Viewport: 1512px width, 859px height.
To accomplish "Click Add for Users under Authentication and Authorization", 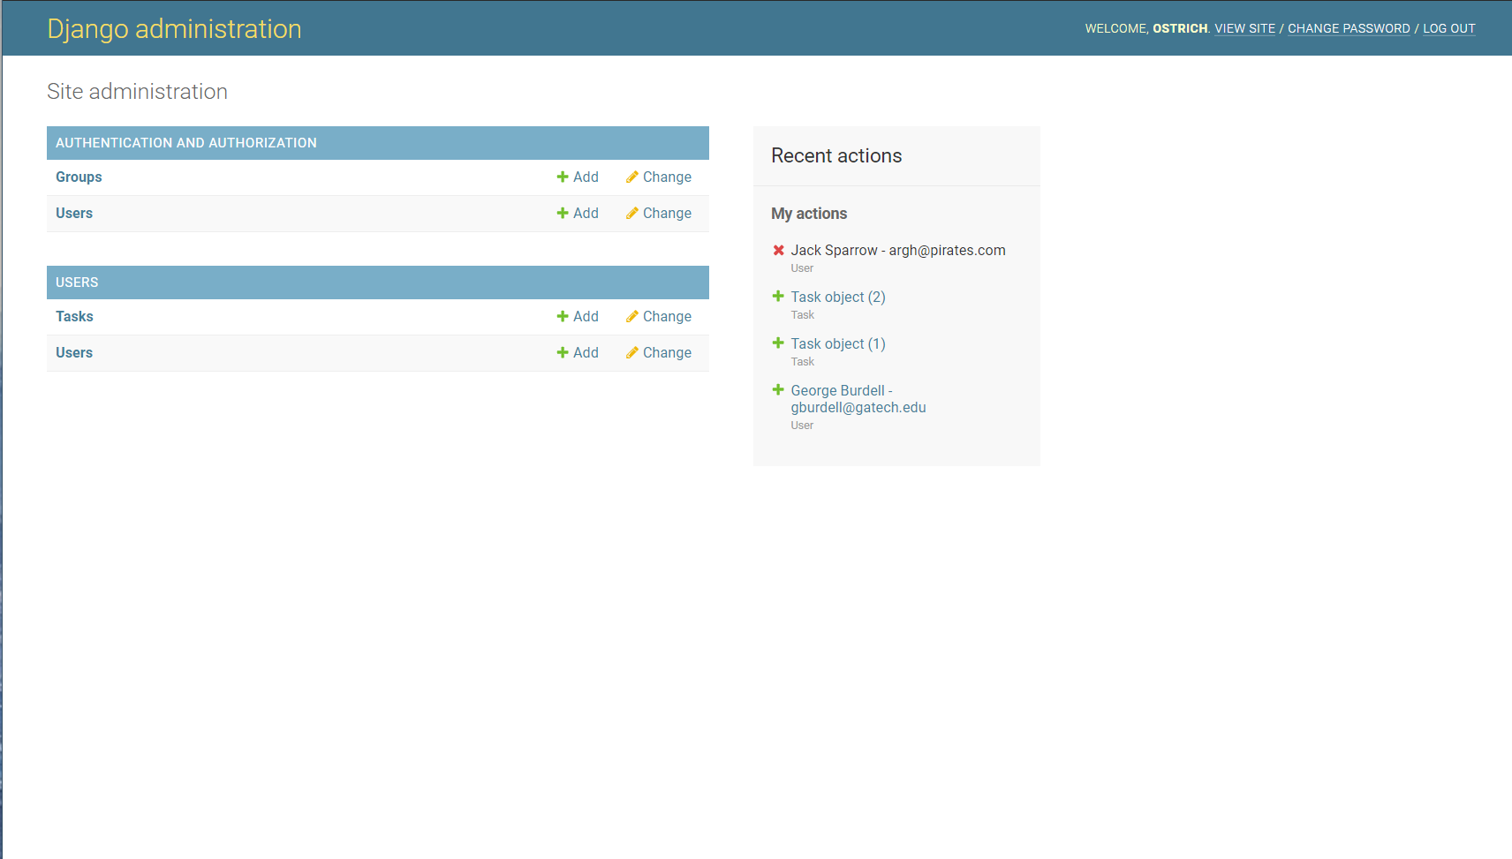I will point(578,214).
